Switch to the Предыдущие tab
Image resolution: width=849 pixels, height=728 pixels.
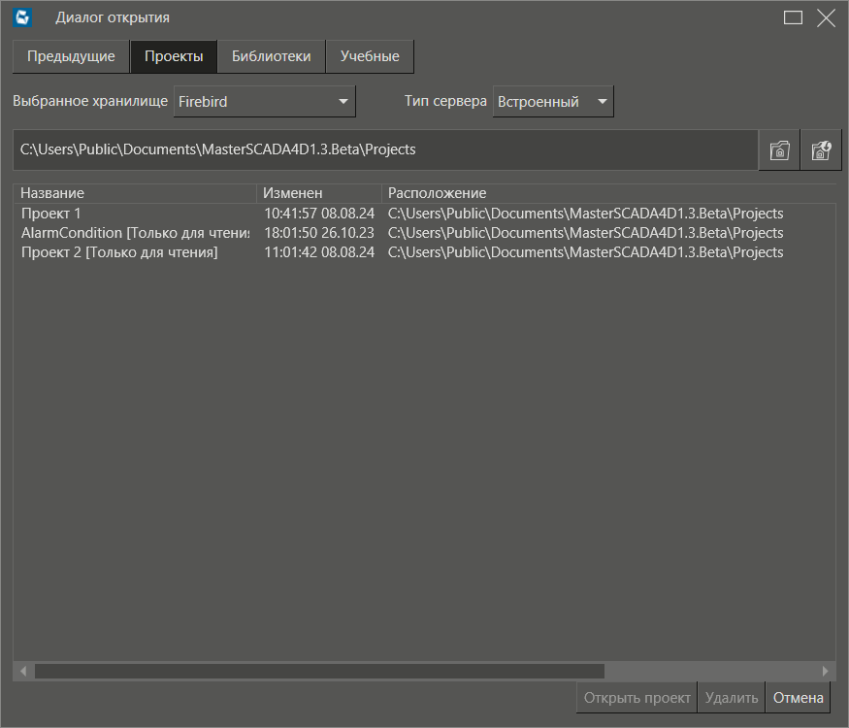point(71,56)
